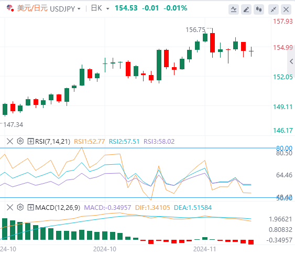
Task: Open RSI indicator settings hexagon icon
Action: (x=20, y=141)
